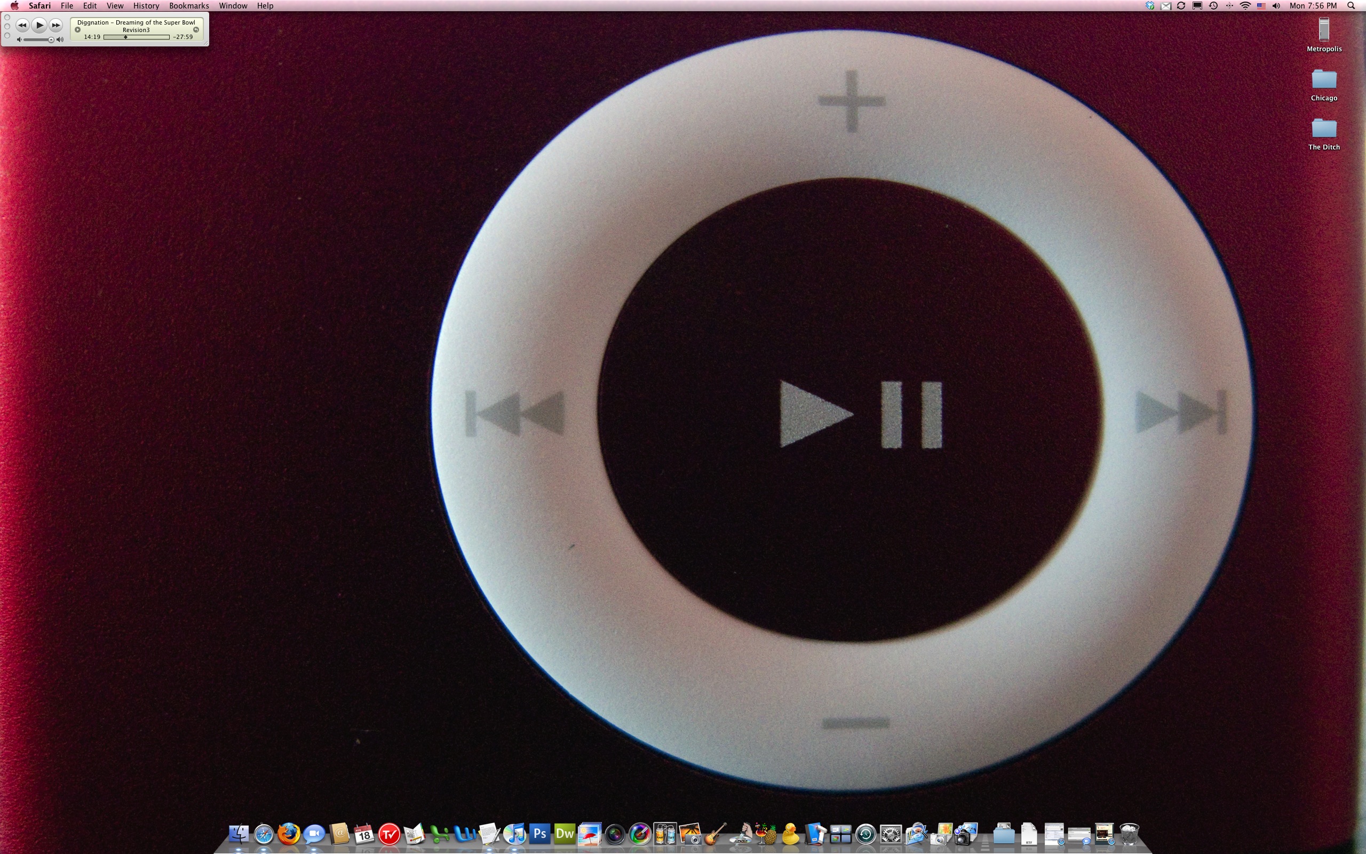Open the Time Machine menu bar icon

coord(1213,6)
